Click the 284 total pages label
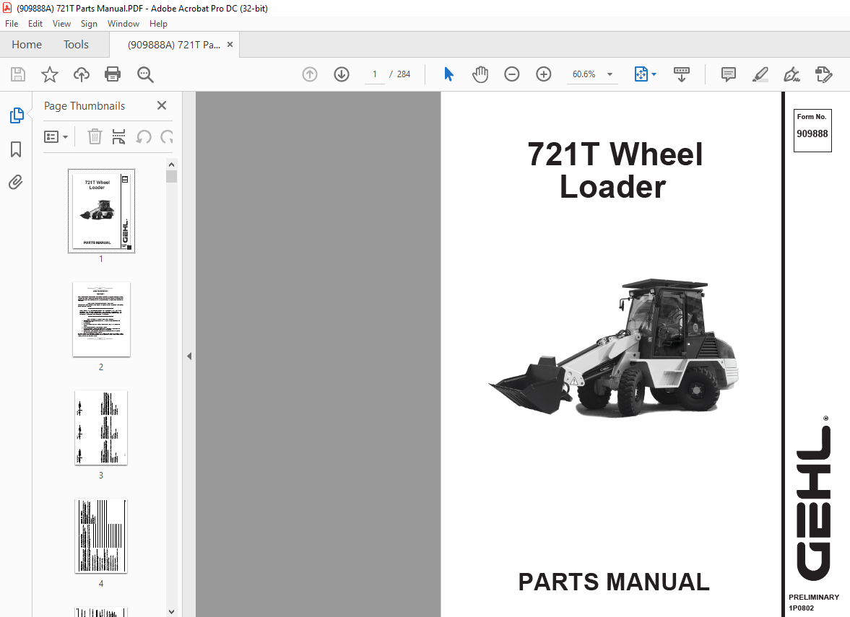The width and height of the screenshot is (850, 617). (403, 74)
